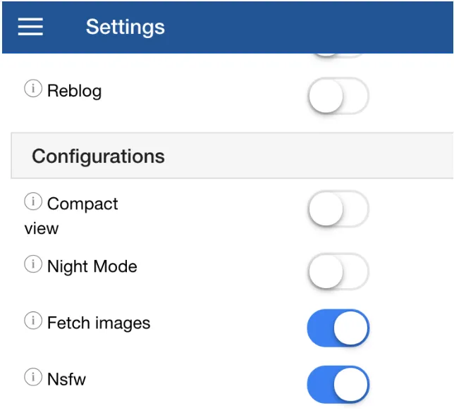Show info for Compact view setting
Image resolution: width=454 pixels, height=415 pixels.
[x=33, y=201]
